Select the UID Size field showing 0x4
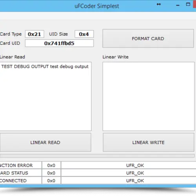196x196 pixels. tap(84, 34)
